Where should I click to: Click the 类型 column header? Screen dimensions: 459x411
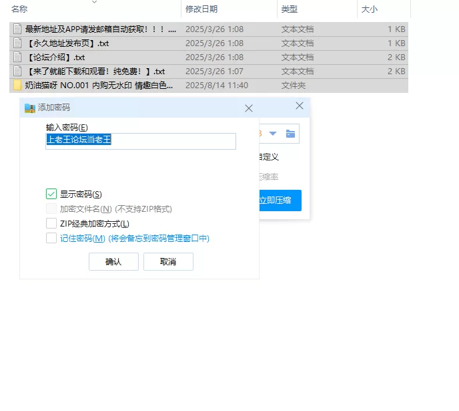coord(290,9)
